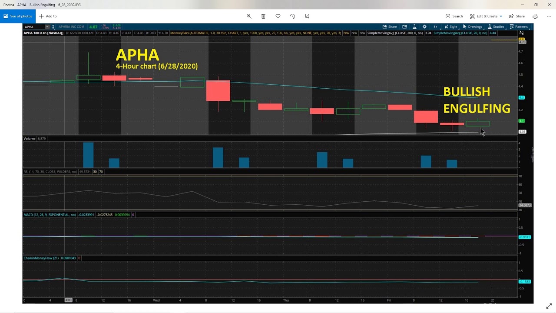Click the RSI study label
This screenshot has height=313, width=556.
coord(50,172)
